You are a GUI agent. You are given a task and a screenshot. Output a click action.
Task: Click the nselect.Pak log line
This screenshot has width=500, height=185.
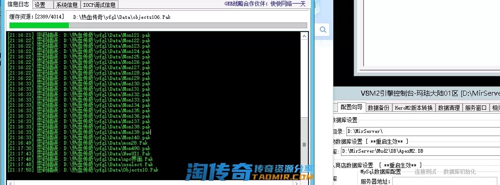(80, 165)
